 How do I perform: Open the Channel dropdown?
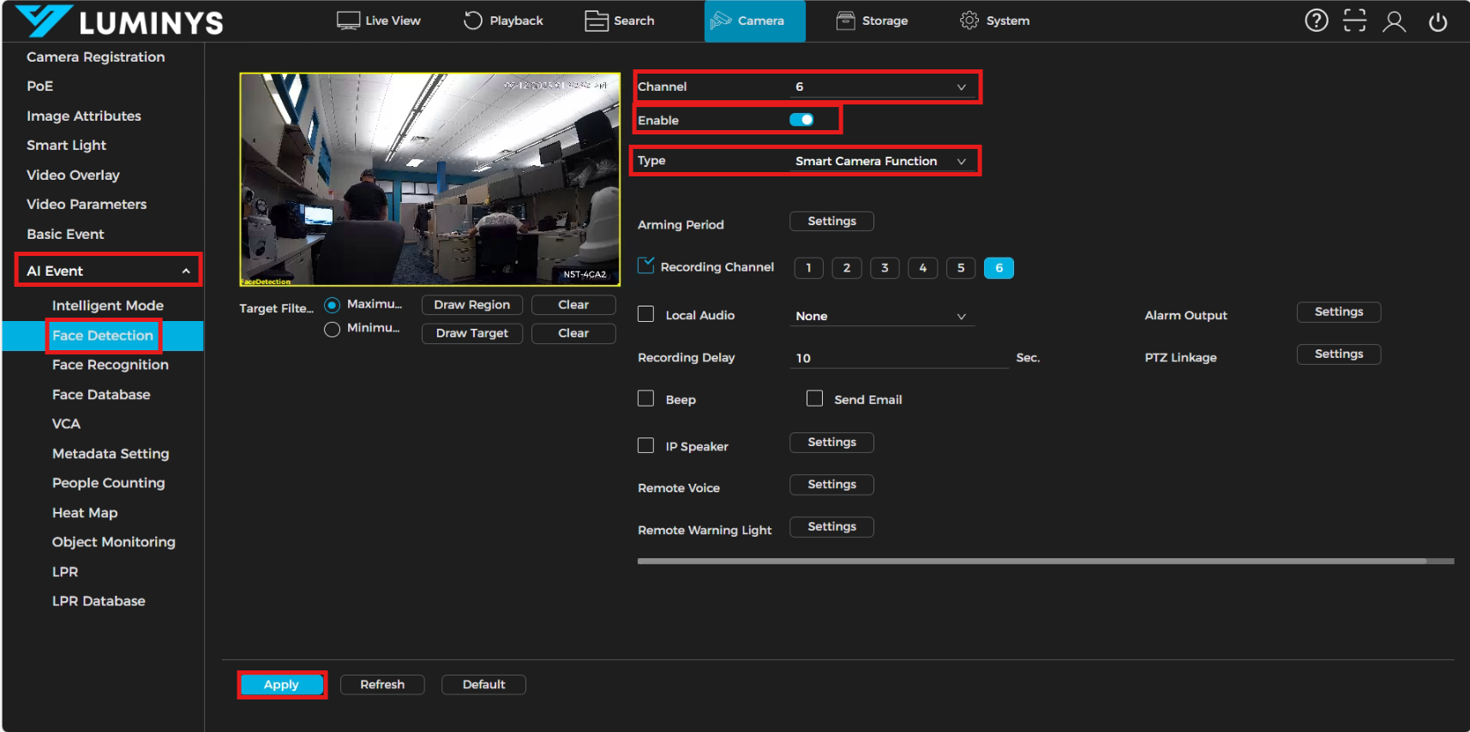882,86
